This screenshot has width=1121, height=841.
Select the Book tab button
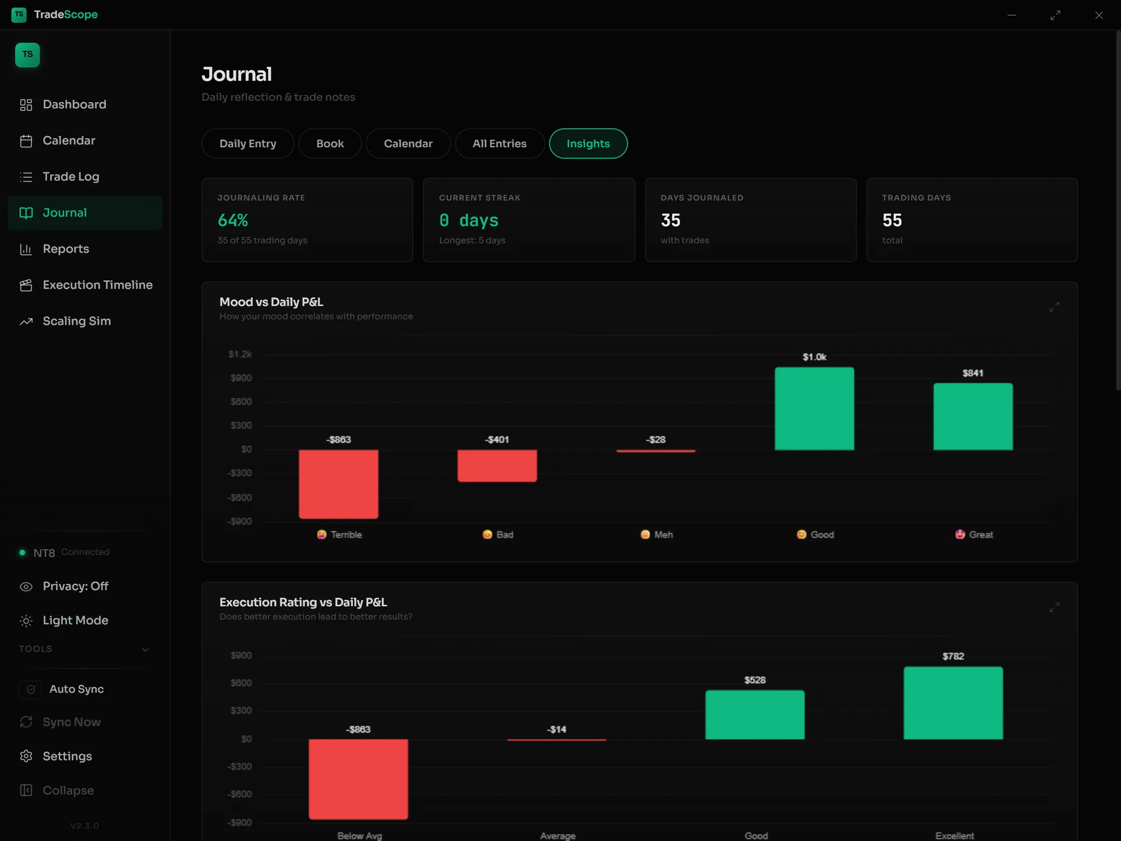pos(330,144)
